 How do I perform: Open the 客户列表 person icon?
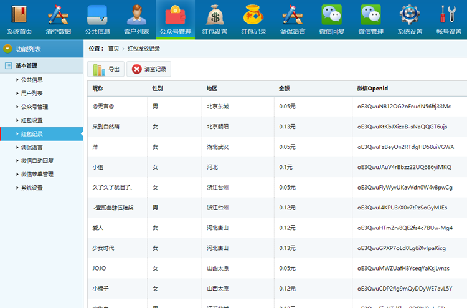(x=136, y=14)
